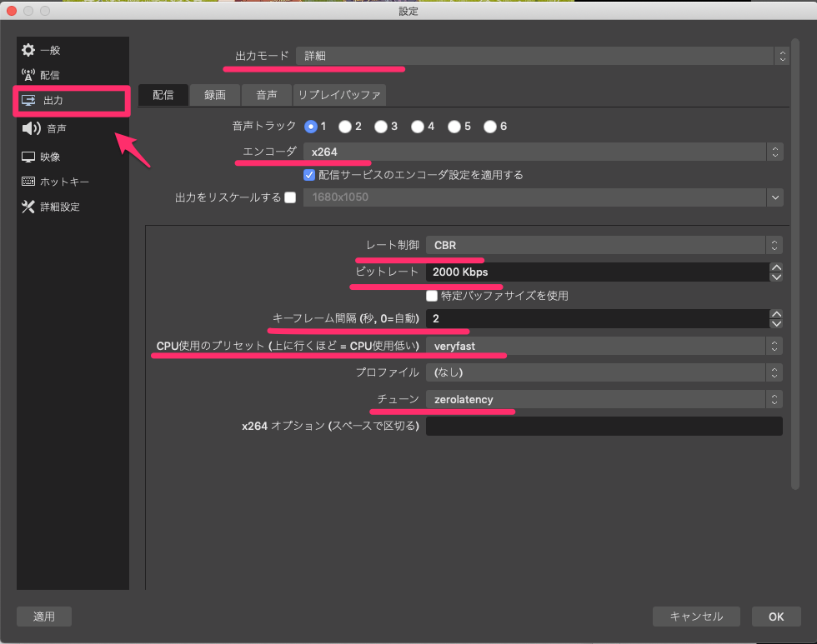Confirm settings with the OK button

[776, 617]
